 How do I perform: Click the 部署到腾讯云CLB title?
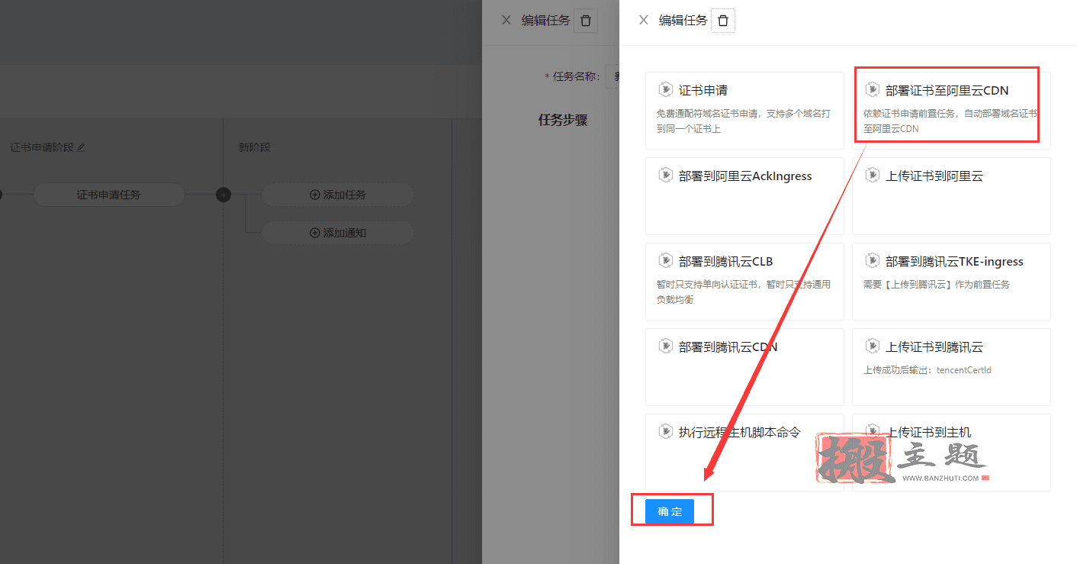tap(726, 261)
